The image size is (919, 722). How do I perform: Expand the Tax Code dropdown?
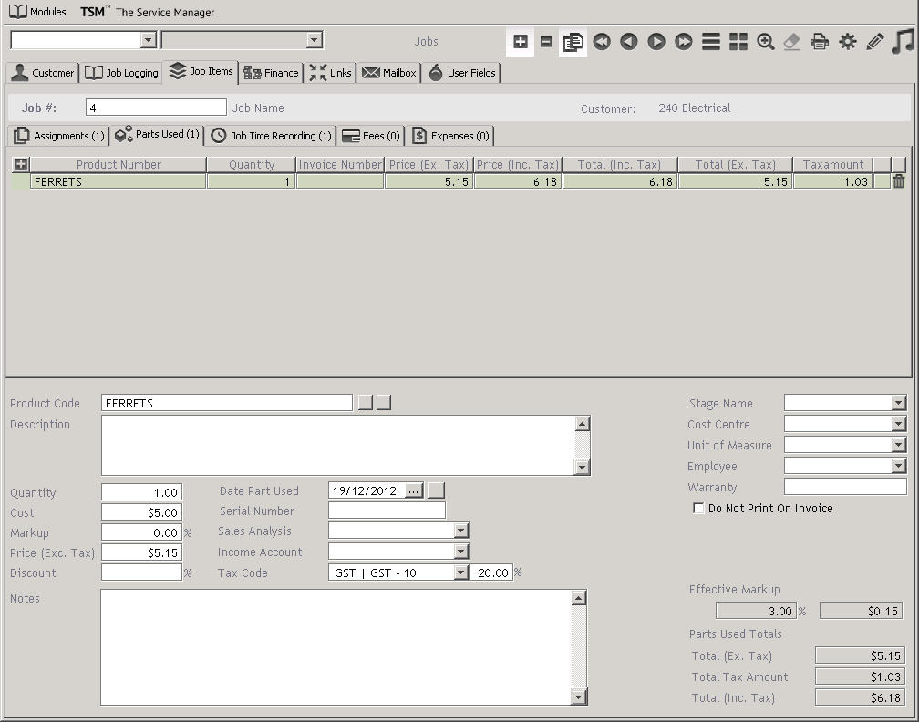click(460, 572)
